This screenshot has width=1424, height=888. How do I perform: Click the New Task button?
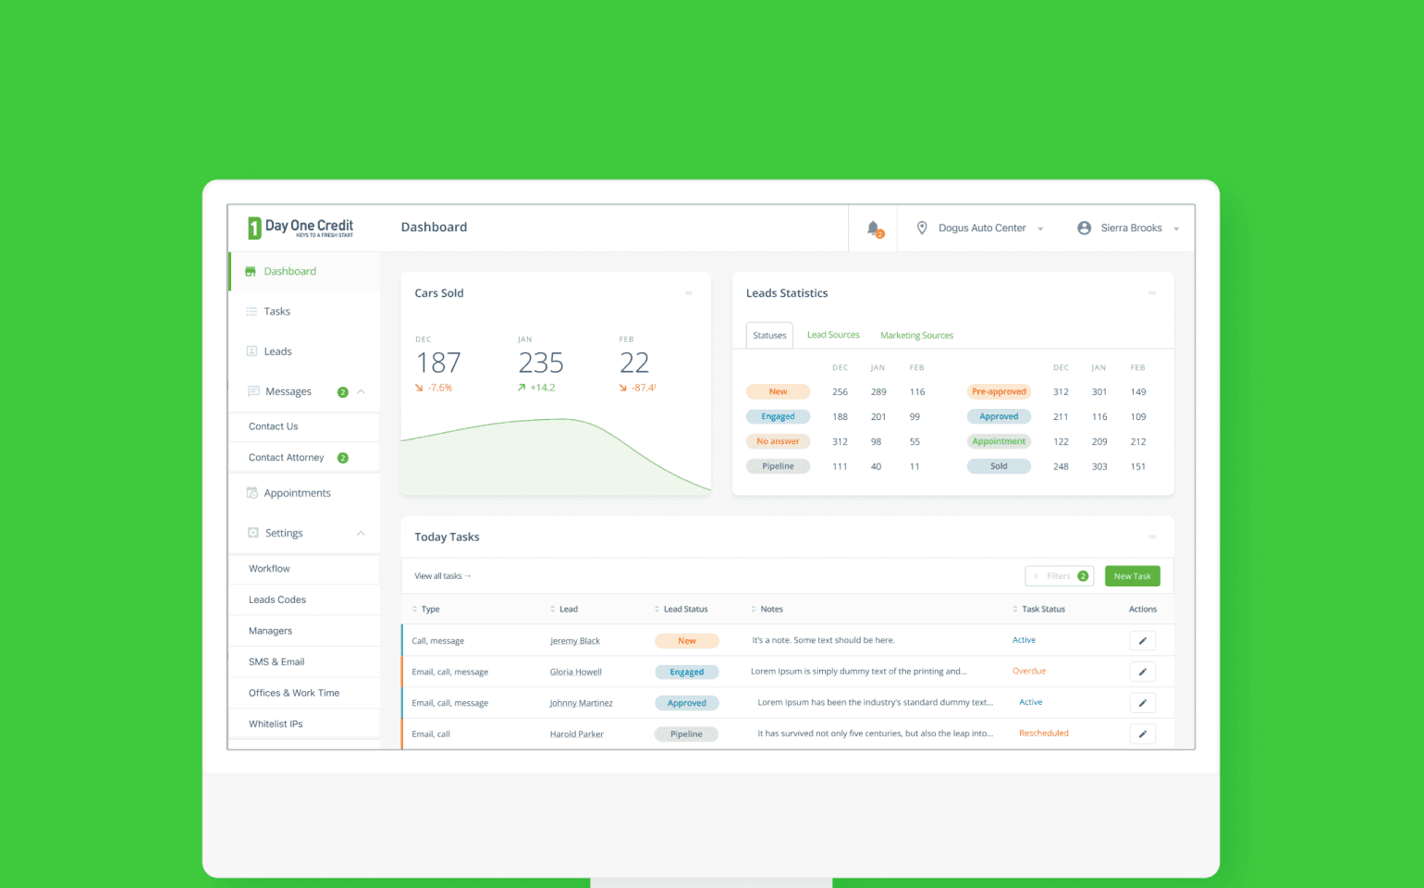coord(1133,576)
